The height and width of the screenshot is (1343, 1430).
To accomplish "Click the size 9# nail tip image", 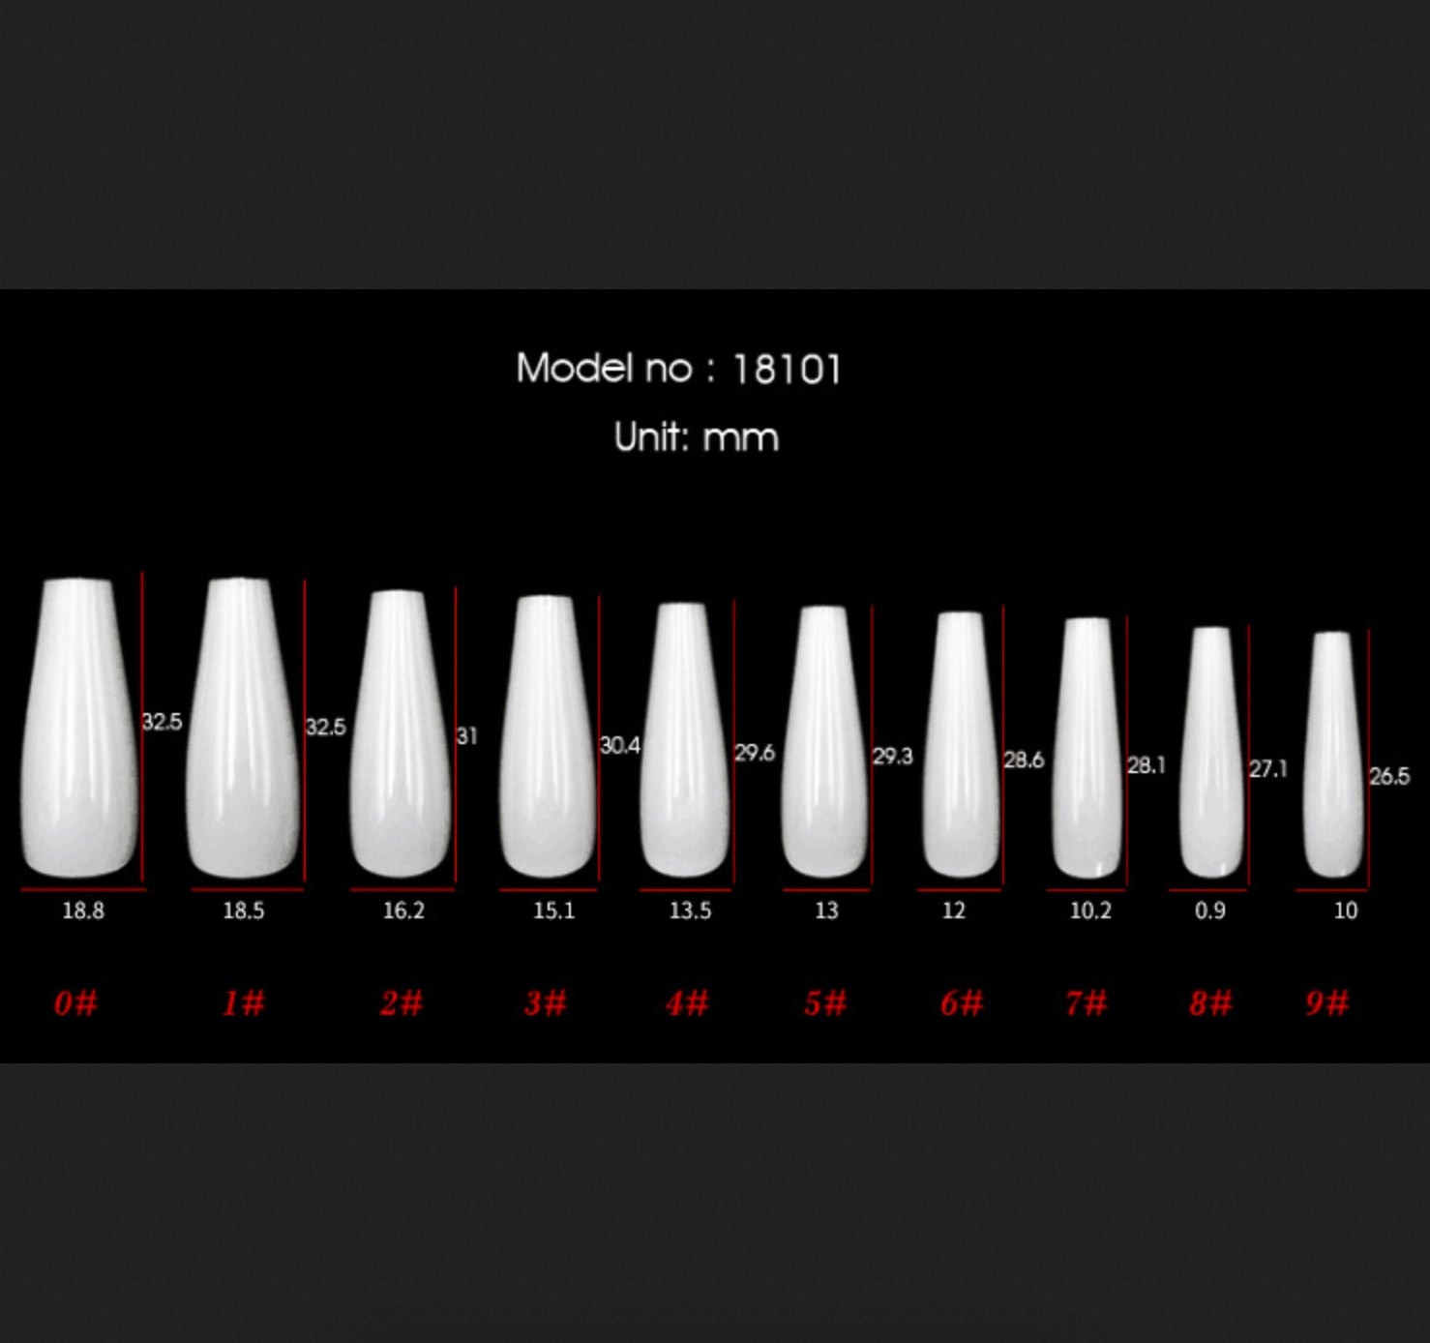I will [1332, 753].
